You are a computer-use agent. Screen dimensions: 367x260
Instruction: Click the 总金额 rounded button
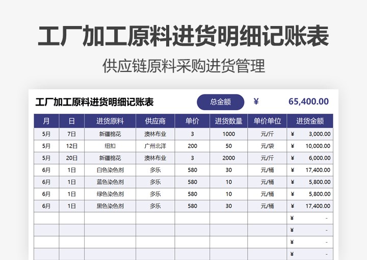(221, 102)
